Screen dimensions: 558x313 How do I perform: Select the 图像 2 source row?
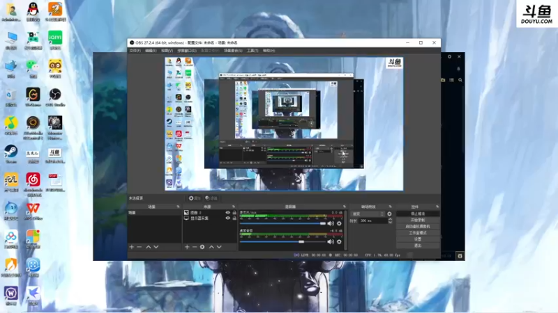(x=210, y=213)
